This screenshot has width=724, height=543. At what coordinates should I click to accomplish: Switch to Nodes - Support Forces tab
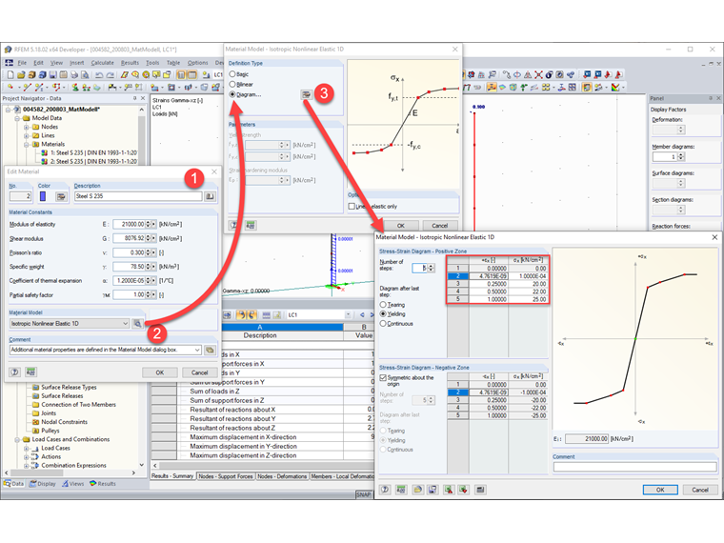[227, 476]
